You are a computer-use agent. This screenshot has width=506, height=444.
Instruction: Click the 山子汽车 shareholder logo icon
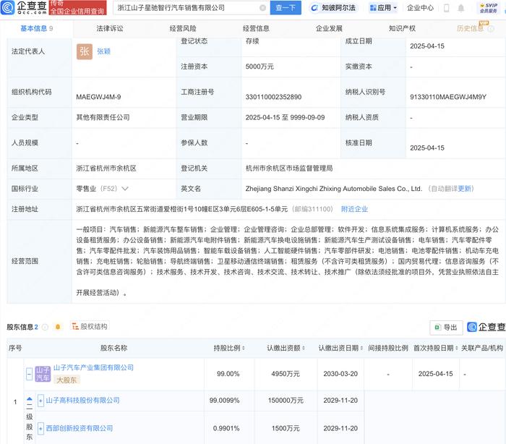point(43,374)
